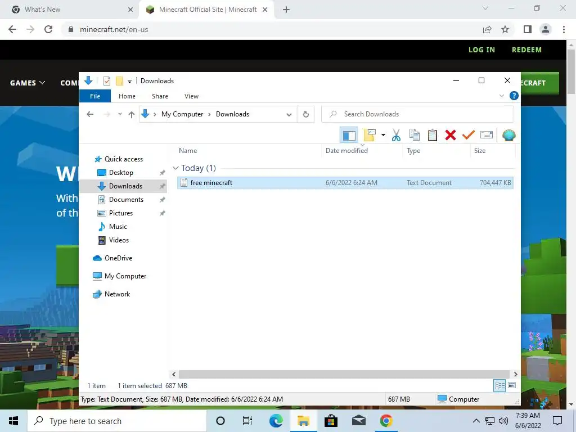Click Chrome share page icon

coord(487,29)
